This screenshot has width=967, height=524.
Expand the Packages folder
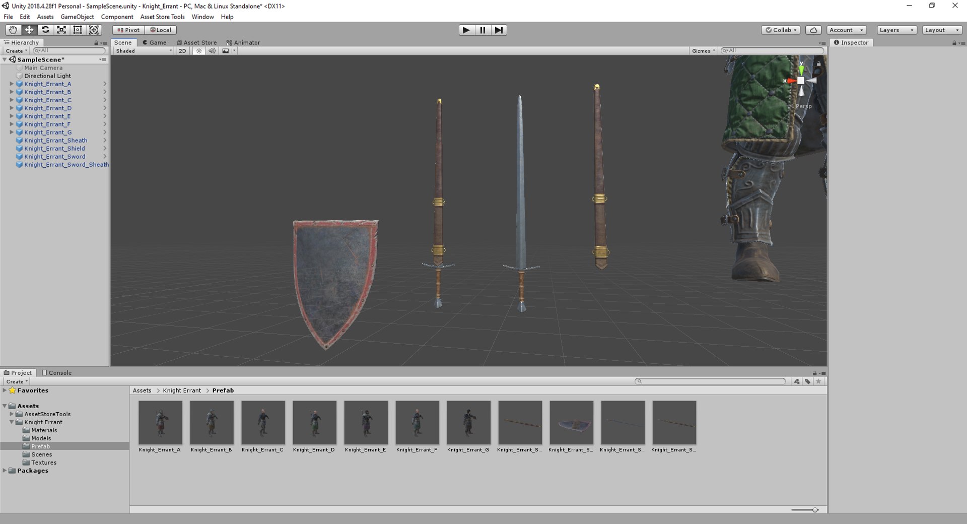tap(5, 471)
